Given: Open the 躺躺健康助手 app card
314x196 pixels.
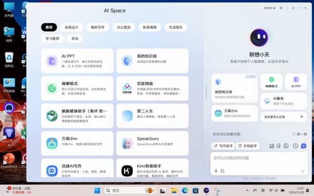Looking at the screenshot, I should [x=77, y=116].
